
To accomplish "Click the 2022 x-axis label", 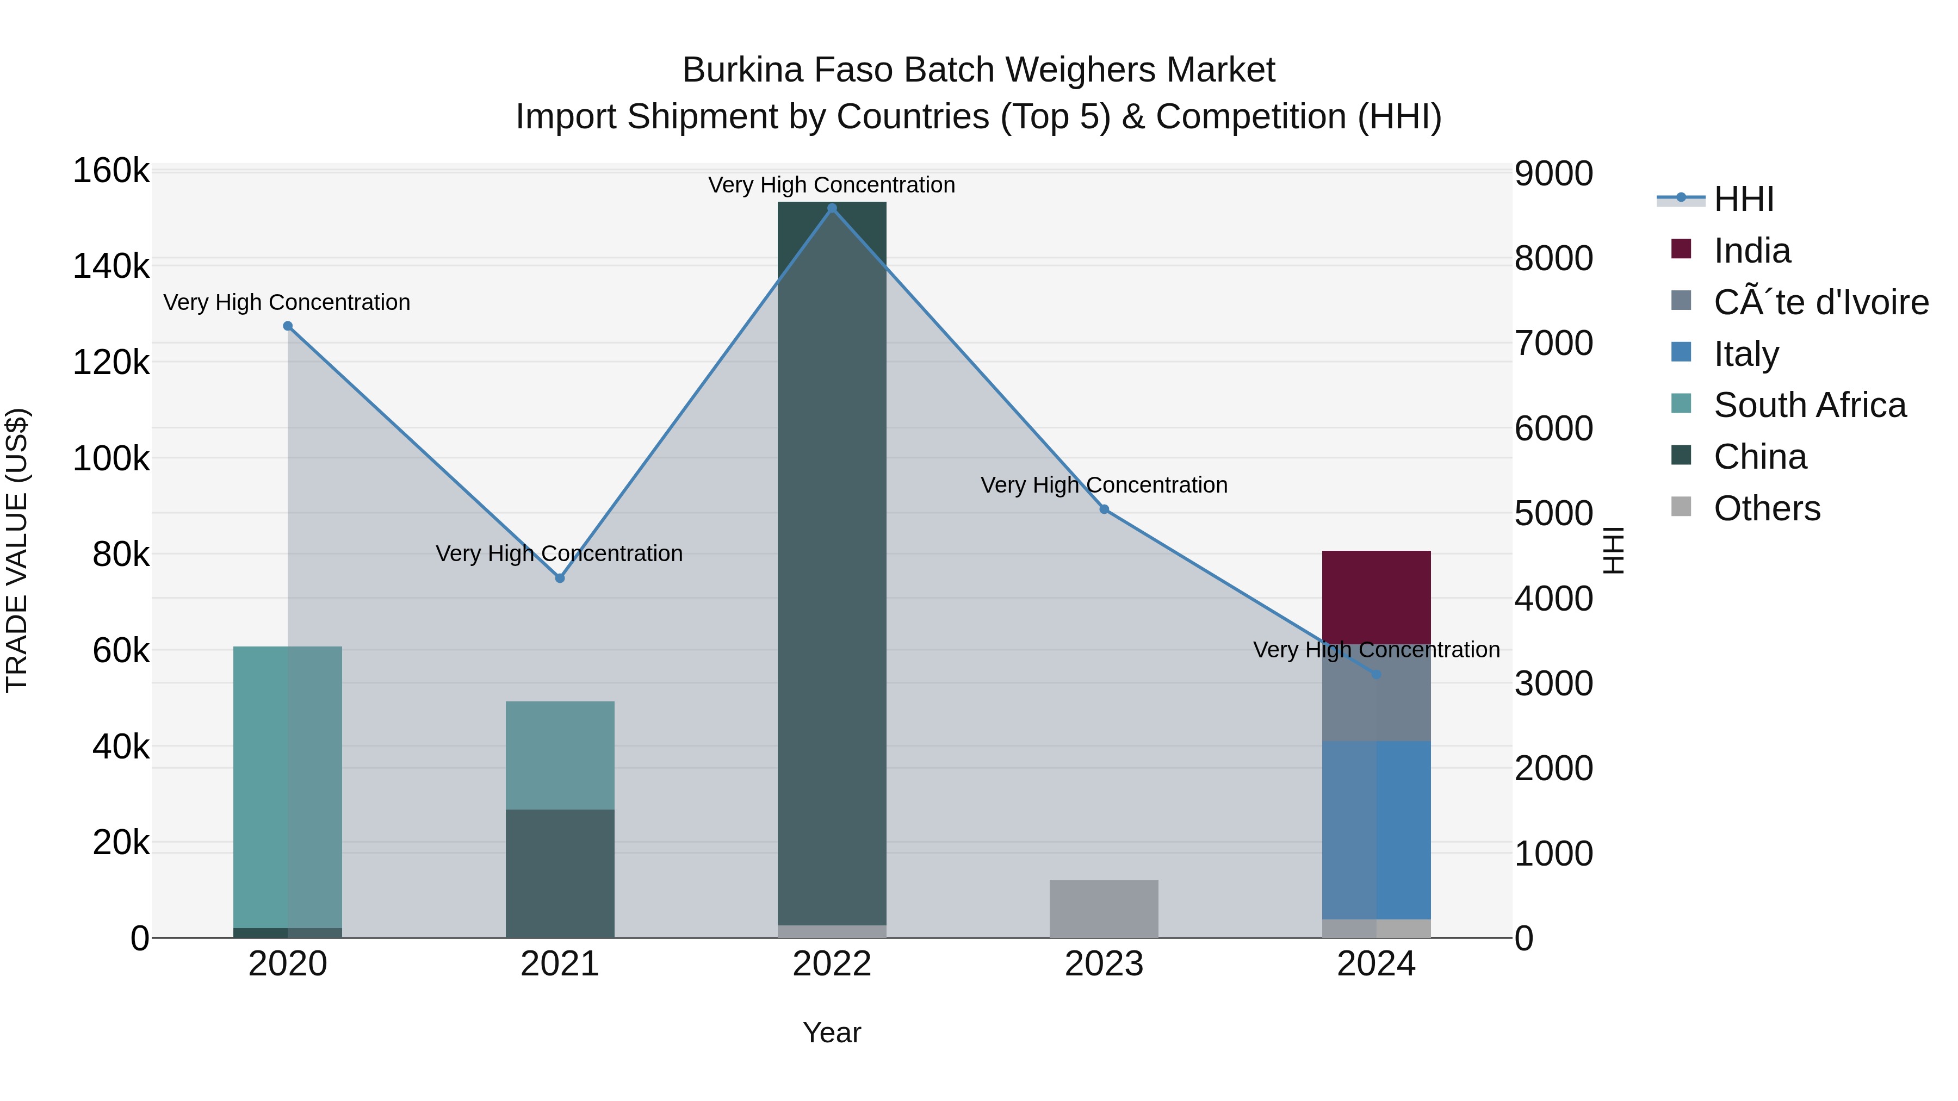I will [832, 964].
